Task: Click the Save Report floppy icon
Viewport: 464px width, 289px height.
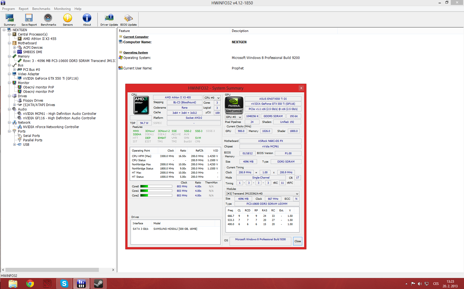Action: coord(29,18)
